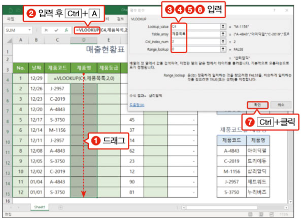The height and width of the screenshot is (221, 302).
Task: Collapse dialog icon beside Col_index_num field
Action: click(x=223, y=42)
